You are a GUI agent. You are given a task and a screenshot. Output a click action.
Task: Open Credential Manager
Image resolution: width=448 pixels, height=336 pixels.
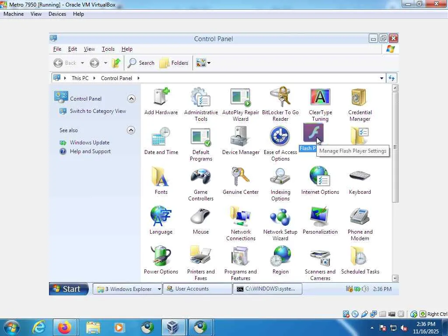[x=360, y=105]
